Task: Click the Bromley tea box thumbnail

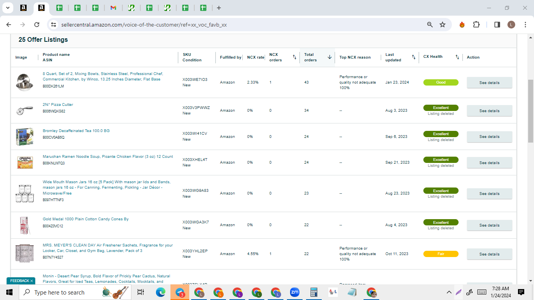Action: [x=25, y=137]
